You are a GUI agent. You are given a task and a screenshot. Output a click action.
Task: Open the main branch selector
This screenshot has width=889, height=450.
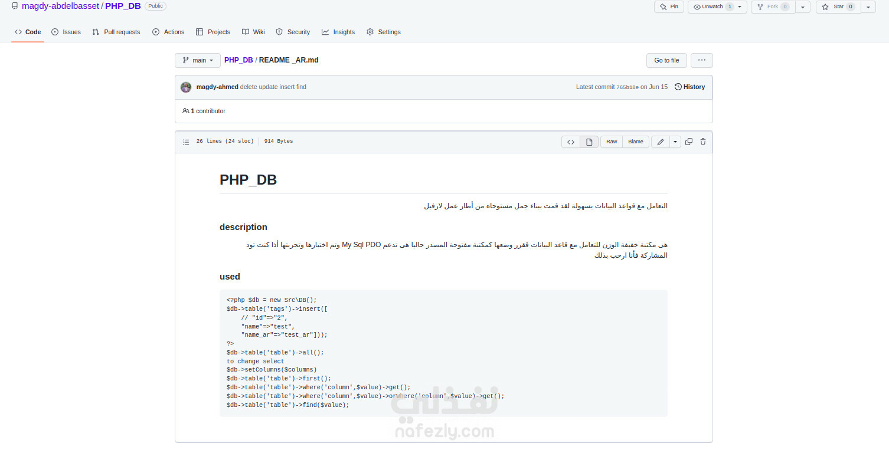(x=198, y=60)
